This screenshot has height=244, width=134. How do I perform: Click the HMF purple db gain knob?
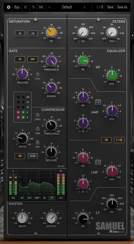(x=83, y=97)
